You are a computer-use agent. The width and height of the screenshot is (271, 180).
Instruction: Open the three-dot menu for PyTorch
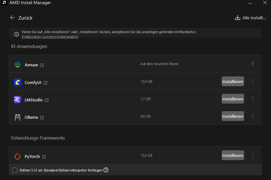(253, 155)
